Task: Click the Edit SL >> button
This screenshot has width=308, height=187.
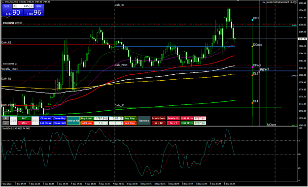Action: click(x=187, y=118)
